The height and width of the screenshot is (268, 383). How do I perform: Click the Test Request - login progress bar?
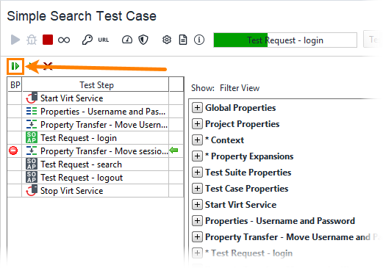285,40
